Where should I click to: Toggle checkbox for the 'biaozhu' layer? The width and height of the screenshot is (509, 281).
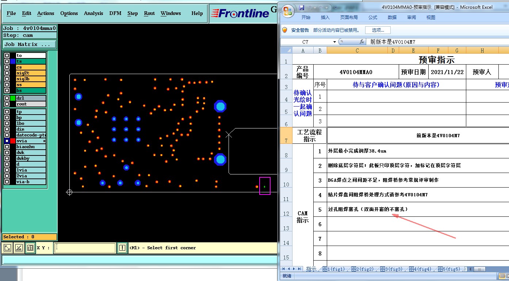7,147
